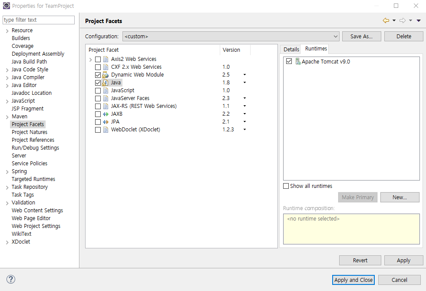Open JavaServer Faces version dropdown
The width and height of the screenshot is (426, 291).
pyautogui.click(x=244, y=98)
